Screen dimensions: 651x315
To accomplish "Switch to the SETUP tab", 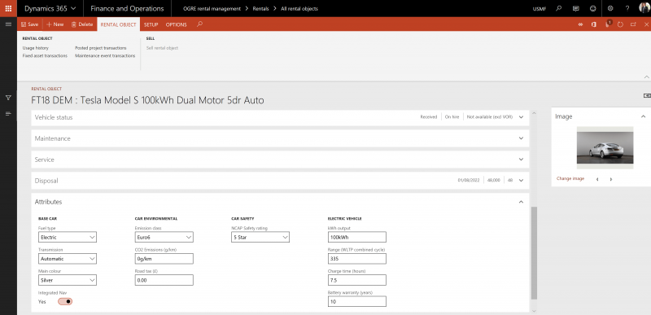I will pos(151,24).
